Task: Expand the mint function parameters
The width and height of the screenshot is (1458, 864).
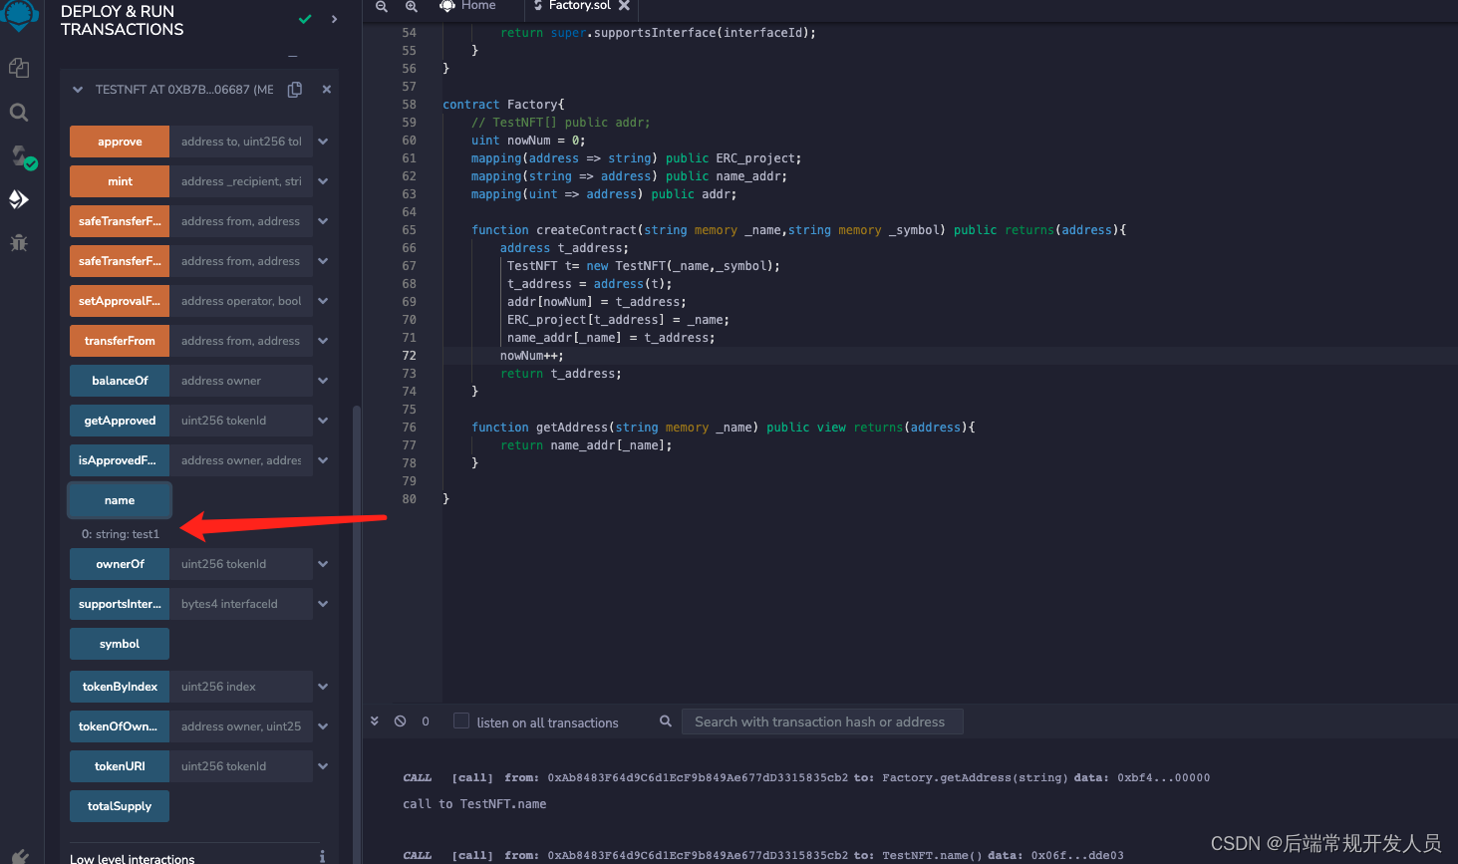Action: (x=323, y=181)
